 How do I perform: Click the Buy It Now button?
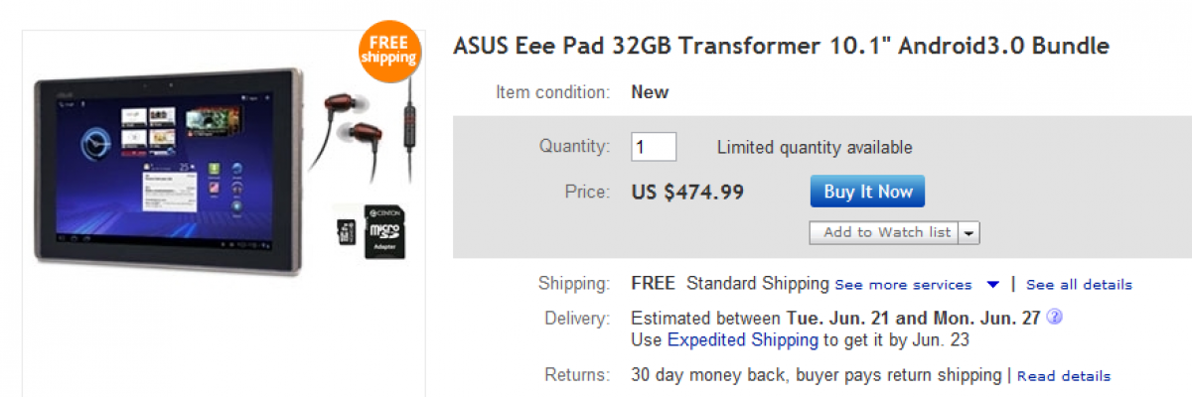click(x=867, y=192)
